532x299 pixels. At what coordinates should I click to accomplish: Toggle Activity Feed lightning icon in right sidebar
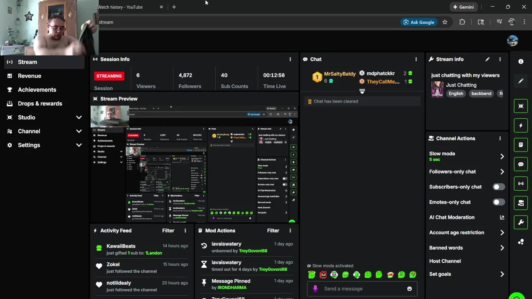pos(521,125)
